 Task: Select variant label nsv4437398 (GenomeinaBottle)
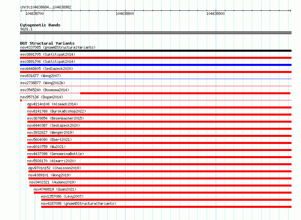pos(55,154)
